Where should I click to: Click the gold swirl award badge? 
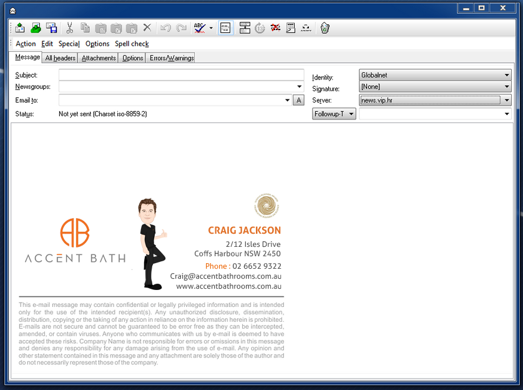(266, 206)
